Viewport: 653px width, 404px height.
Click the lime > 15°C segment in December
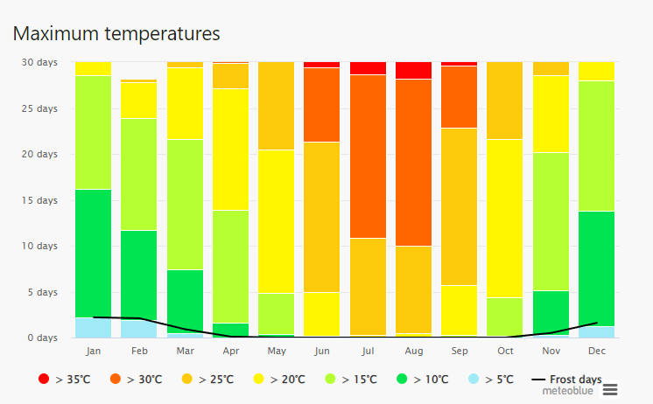pyautogui.click(x=595, y=145)
